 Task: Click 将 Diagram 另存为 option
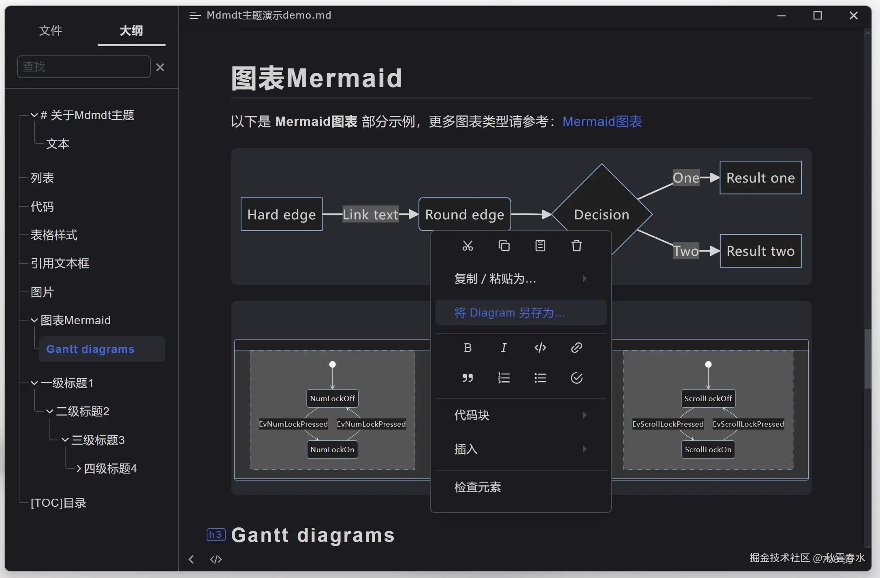click(x=509, y=312)
